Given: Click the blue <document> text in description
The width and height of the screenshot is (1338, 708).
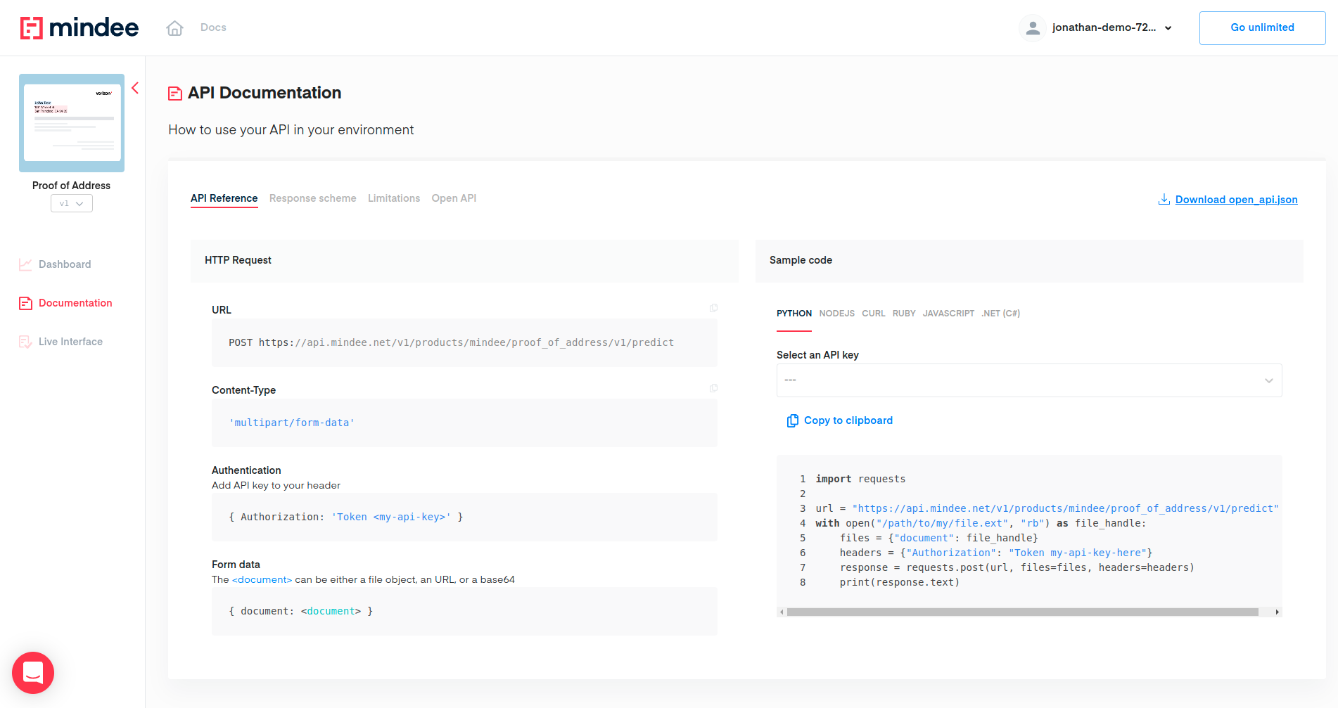Looking at the screenshot, I should coord(262,580).
